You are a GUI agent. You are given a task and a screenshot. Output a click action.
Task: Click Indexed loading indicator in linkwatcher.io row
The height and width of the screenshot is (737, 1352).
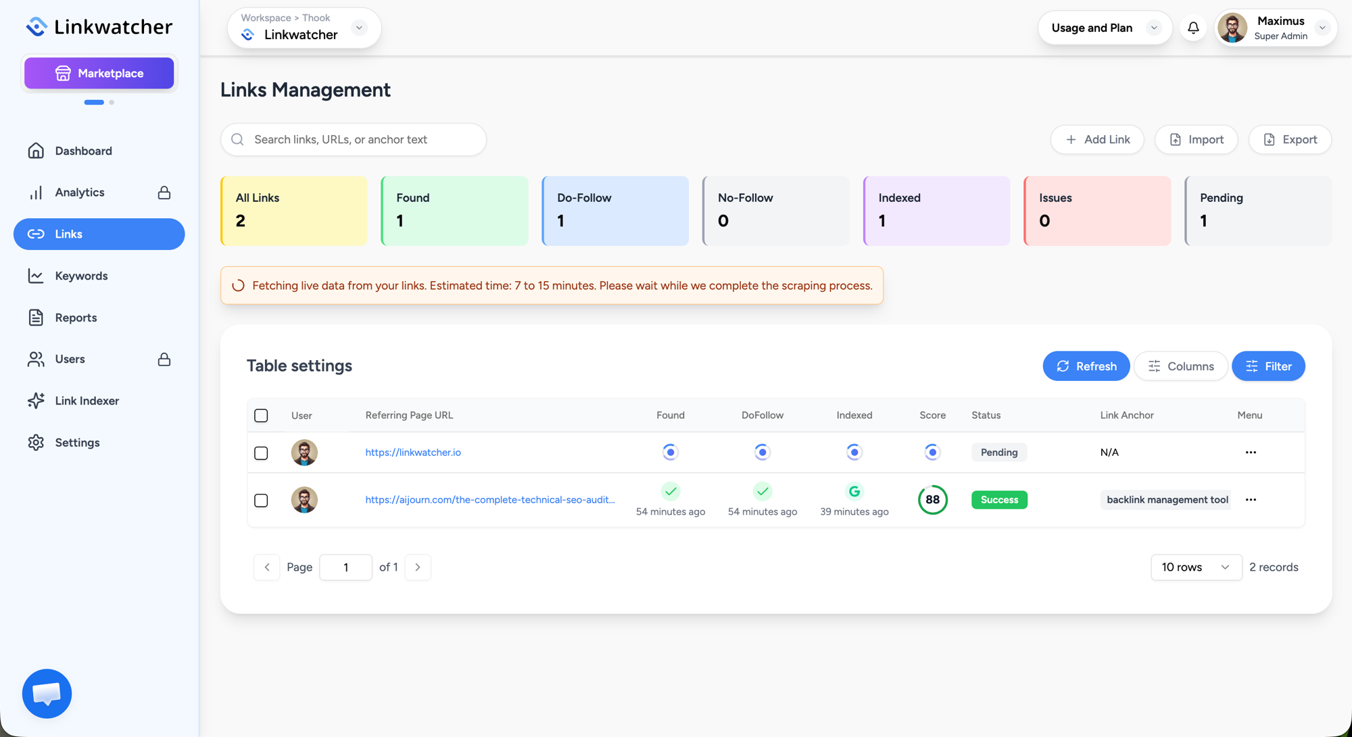click(x=854, y=453)
